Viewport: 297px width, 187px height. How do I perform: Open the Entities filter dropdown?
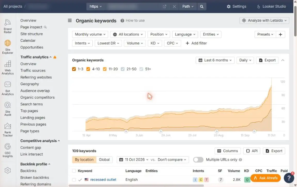pyautogui.click(x=211, y=35)
